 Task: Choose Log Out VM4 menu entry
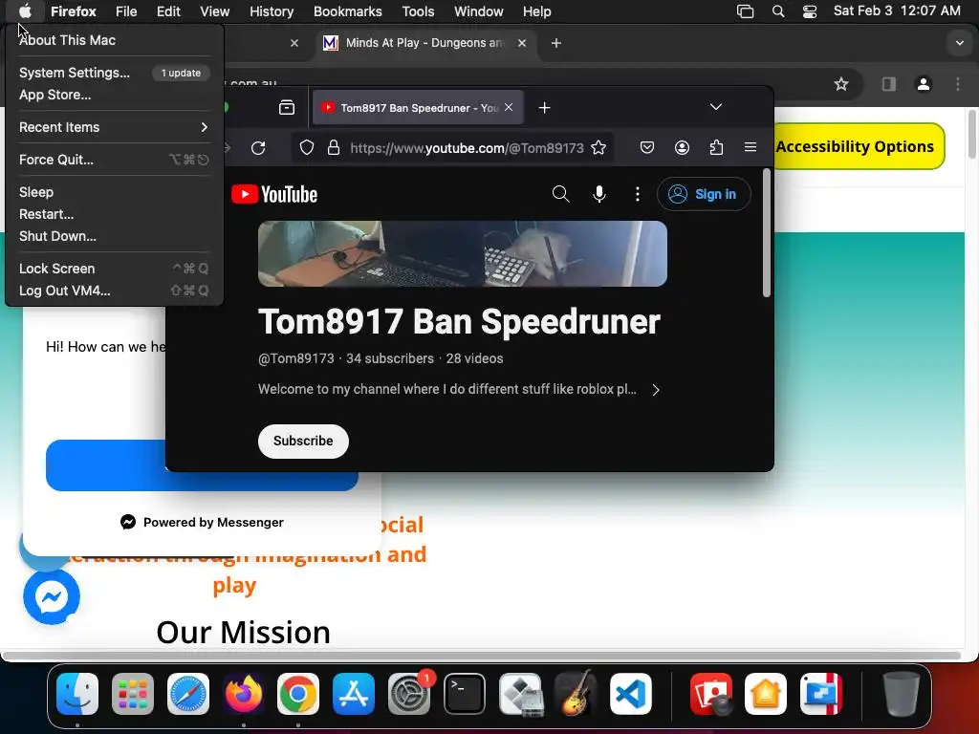(114, 291)
